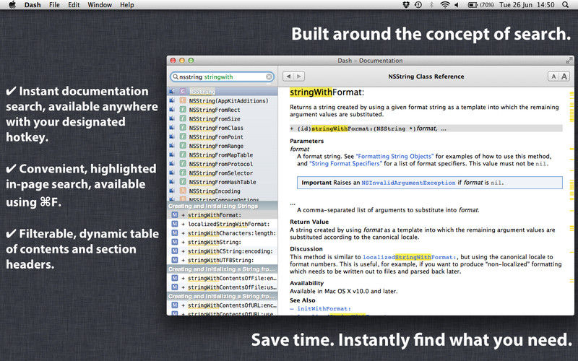Open the File menu

(54, 5)
